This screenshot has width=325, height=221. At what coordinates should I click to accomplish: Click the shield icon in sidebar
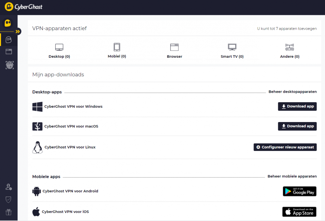pyautogui.click(x=9, y=200)
